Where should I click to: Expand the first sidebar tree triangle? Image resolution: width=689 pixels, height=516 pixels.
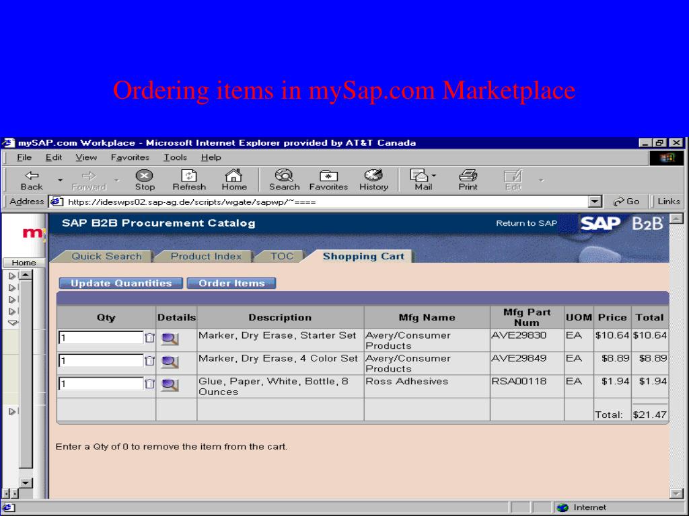(12, 276)
